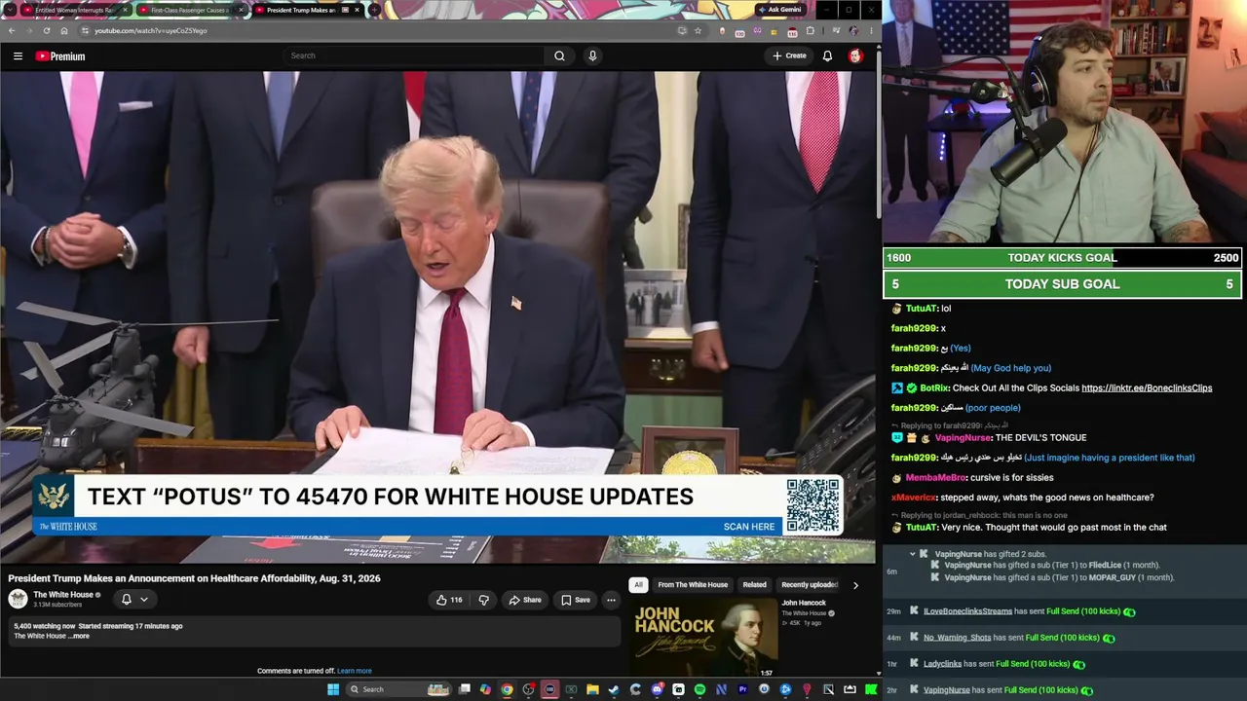Click the YouTube search magnifier button
The width and height of the screenshot is (1247, 701).
click(559, 55)
